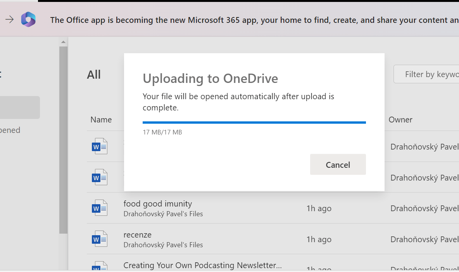Open the Opened section in the sidebar
Screen dimensions: 459x272
pyautogui.click(x=10, y=130)
